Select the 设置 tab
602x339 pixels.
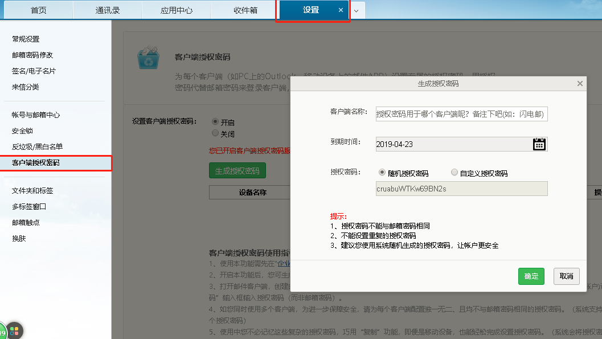tap(311, 10)
